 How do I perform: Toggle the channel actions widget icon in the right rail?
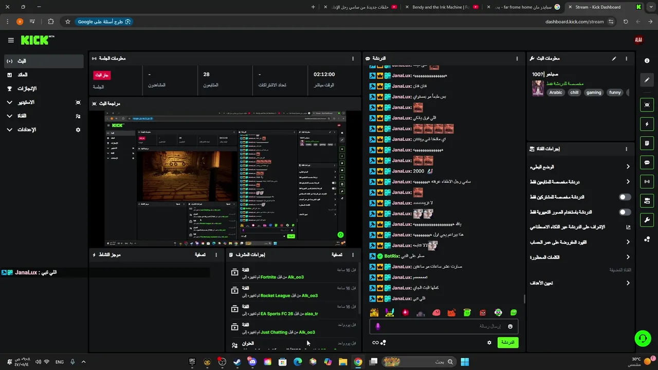(647, 200)
